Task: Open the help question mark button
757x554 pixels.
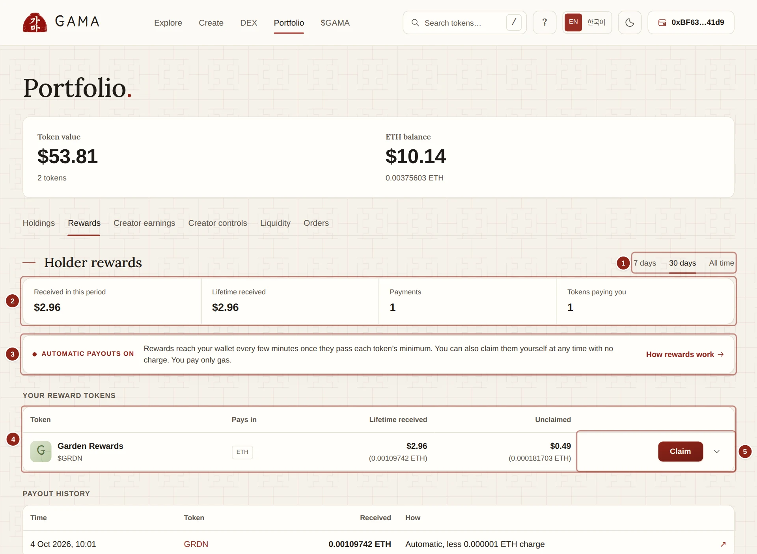Action: (544, 22)
